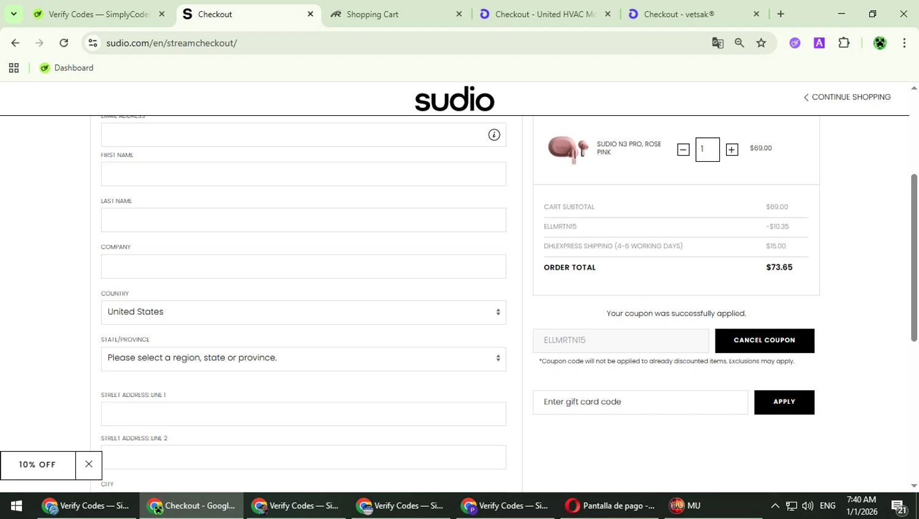This screenshot has width=919, height=519.
Task: Focus the gift card code field
Action: coord(640,402)
